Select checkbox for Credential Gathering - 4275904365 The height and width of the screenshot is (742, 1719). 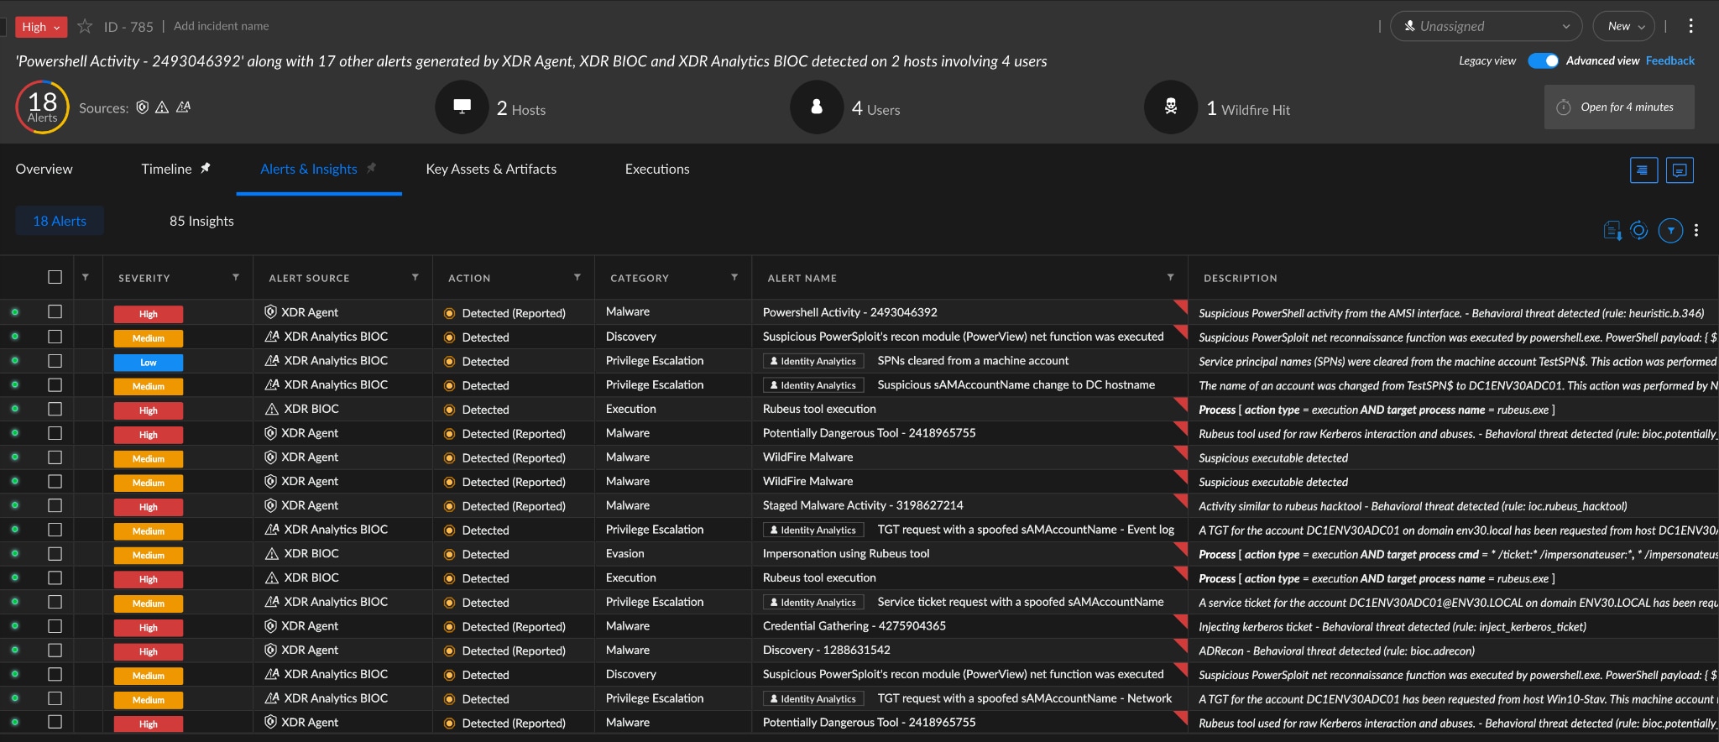click(x=55, y=625)
